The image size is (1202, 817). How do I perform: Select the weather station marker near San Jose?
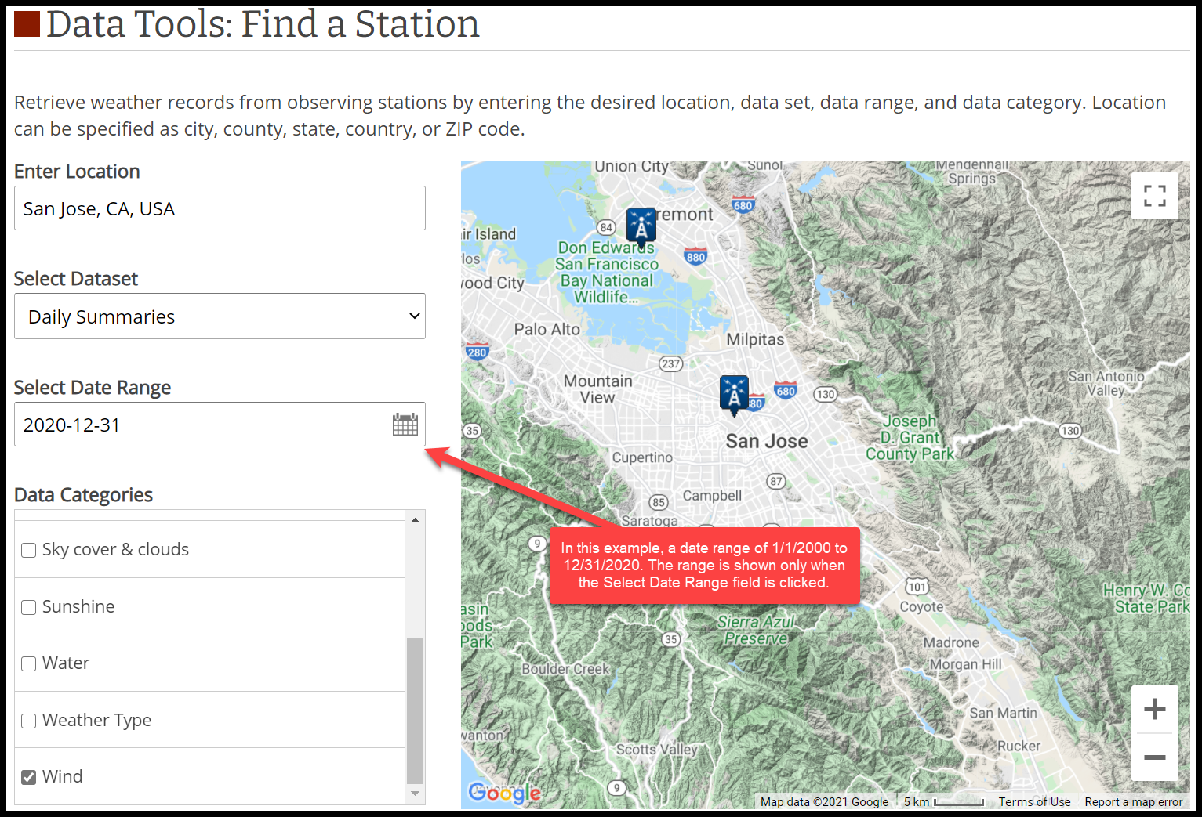point(734,393)
